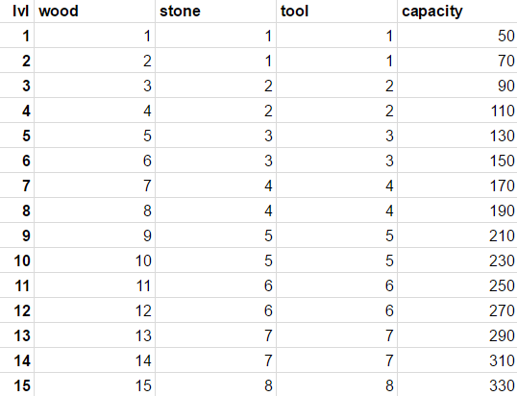
Task: Select tool cell in level 11 row
Action: pyautogui.click(x=336, y=285)
